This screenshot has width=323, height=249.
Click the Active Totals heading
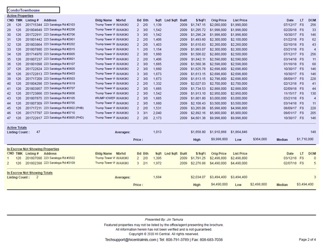click(x=17, y=127)
